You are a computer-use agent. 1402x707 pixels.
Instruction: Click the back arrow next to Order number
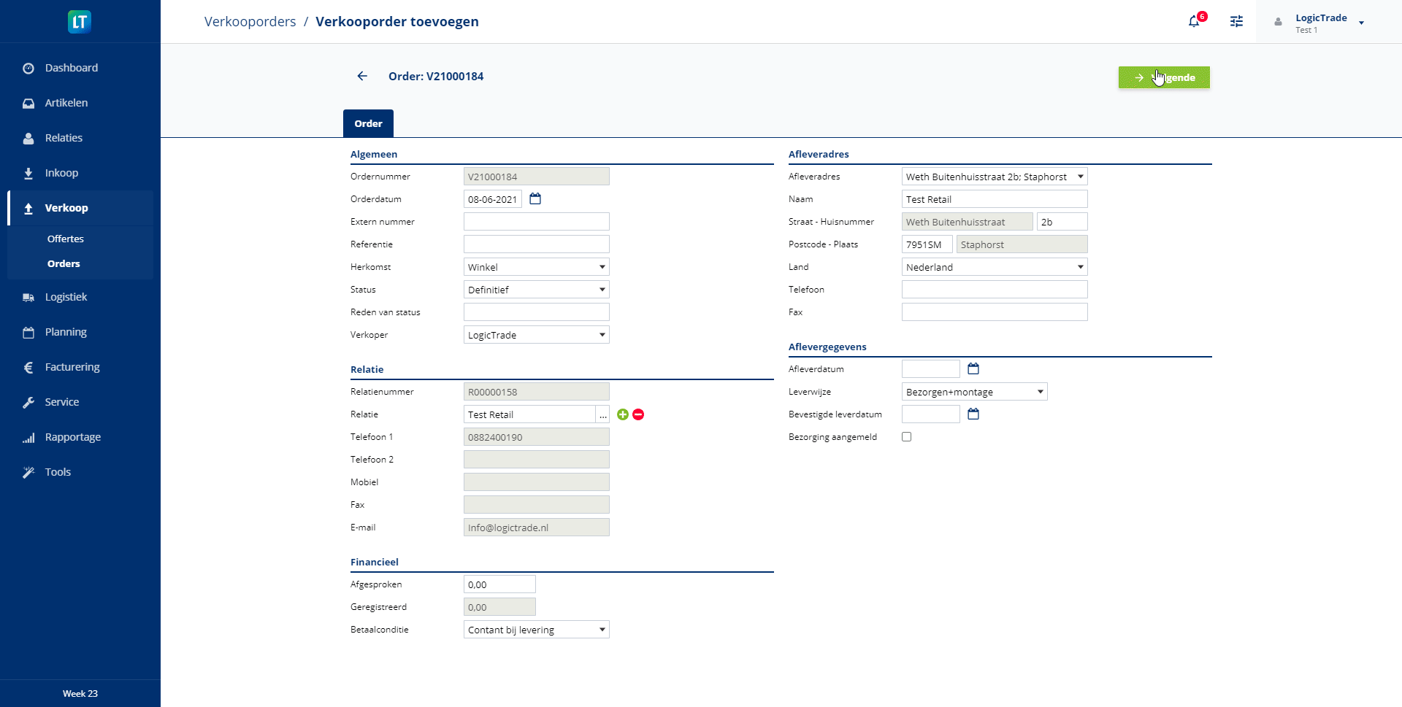tap(362, 76)
